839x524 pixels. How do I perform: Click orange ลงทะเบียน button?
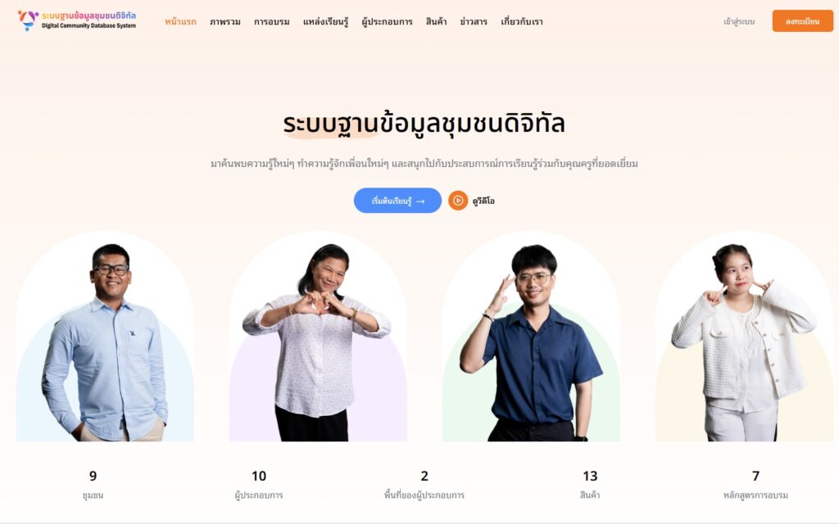point(803,21)
